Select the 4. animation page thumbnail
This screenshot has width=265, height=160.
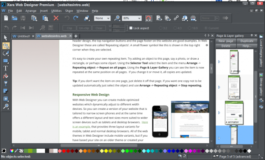234,113
